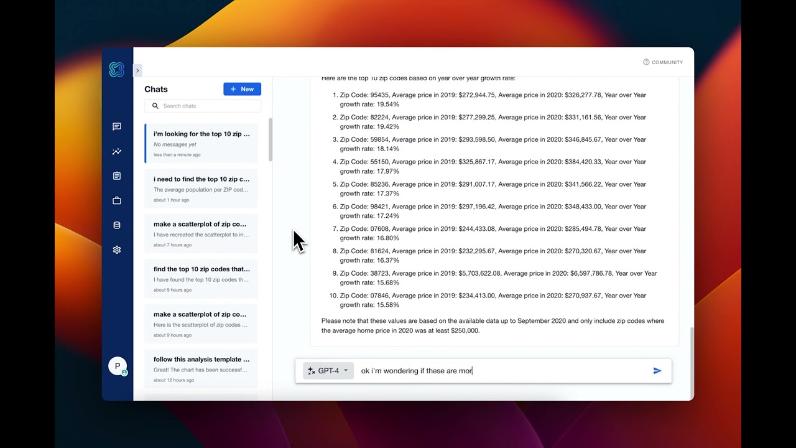Click the Zip Code: 07846 result line

point(493,300)
